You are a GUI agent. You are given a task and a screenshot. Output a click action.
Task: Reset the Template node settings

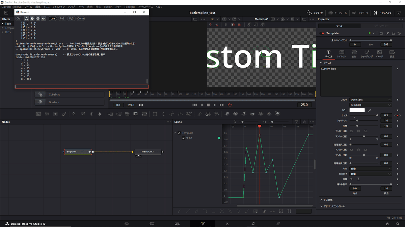(x=399, y=33)
